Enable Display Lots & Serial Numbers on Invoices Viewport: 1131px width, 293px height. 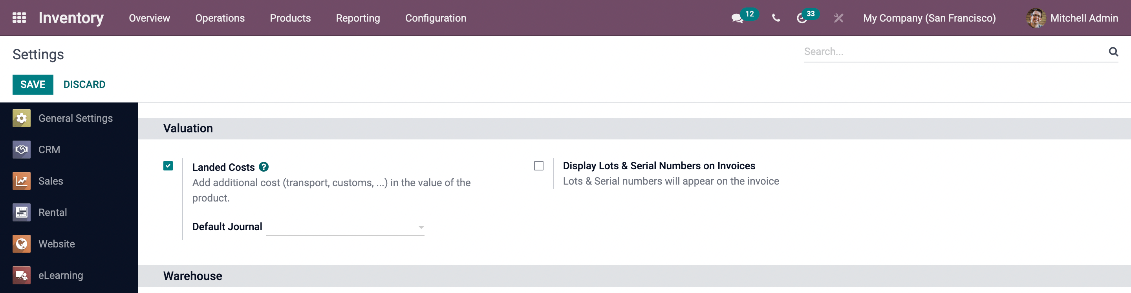[x=538, y=166]
